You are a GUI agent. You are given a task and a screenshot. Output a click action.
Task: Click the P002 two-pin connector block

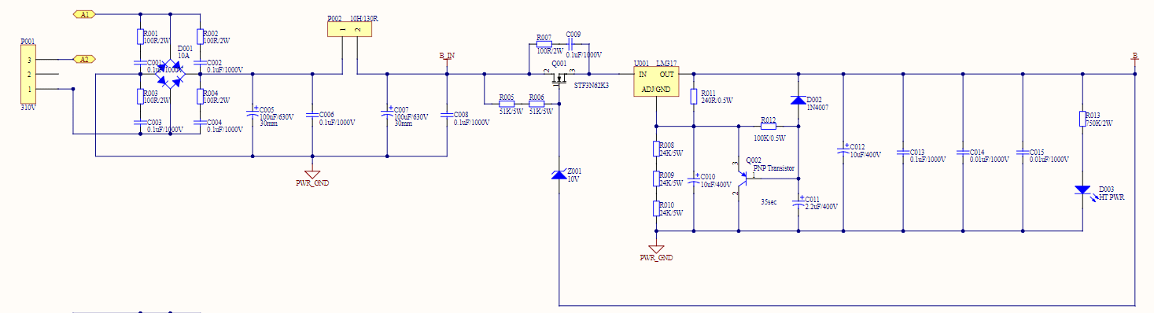tap(349, 29)
